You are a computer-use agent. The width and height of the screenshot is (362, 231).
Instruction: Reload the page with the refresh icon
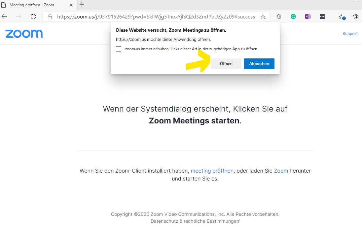(x=33, y=16)
